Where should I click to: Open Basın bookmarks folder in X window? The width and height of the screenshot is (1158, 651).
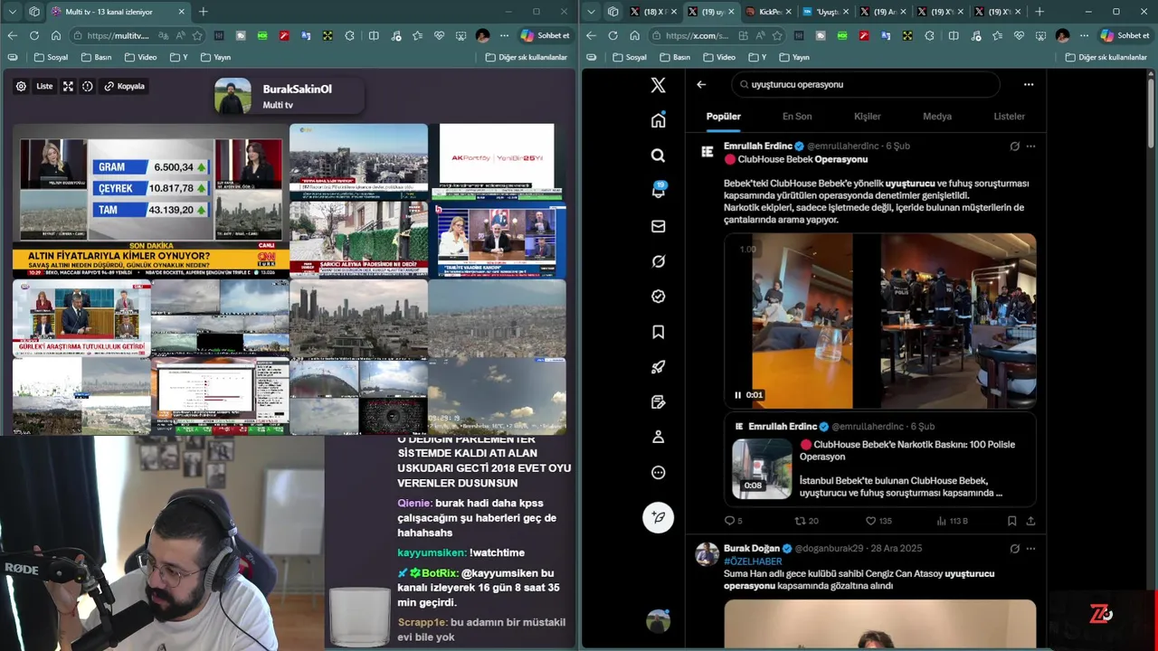tap(674, 57)
